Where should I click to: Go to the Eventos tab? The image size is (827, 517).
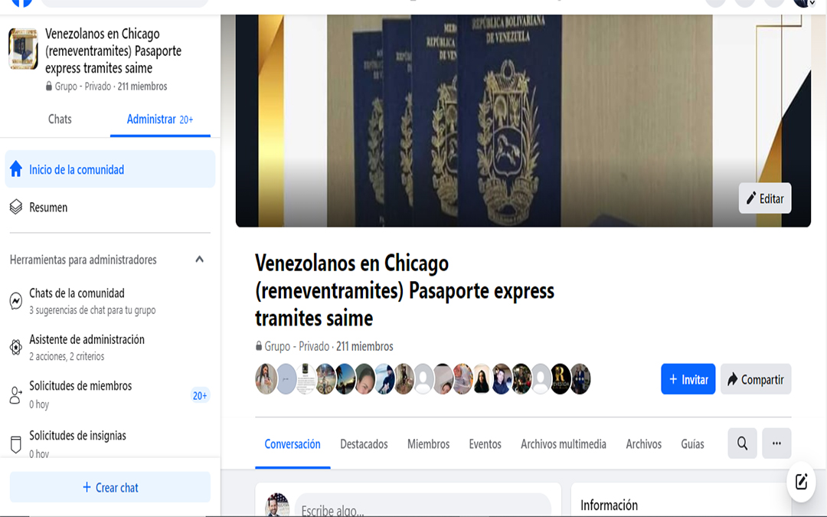pyautogui.click(x=485, y=443)
